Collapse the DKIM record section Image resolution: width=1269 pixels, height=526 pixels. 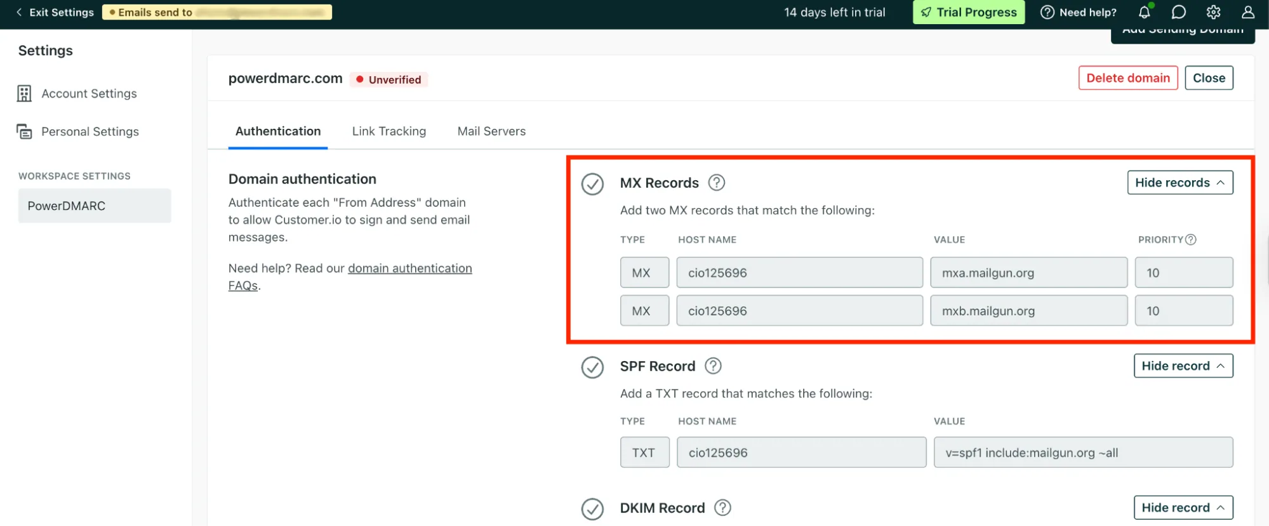[1183, 508]
